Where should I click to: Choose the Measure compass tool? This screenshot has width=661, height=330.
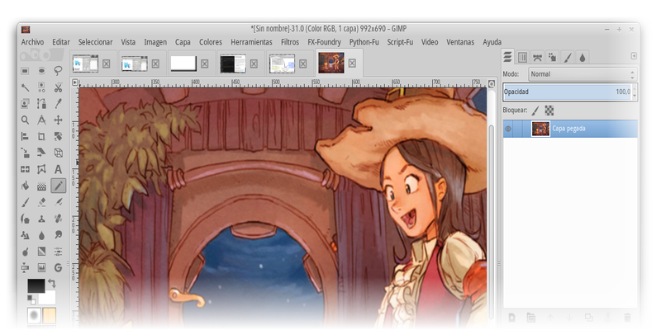click(x=41, y=120)
